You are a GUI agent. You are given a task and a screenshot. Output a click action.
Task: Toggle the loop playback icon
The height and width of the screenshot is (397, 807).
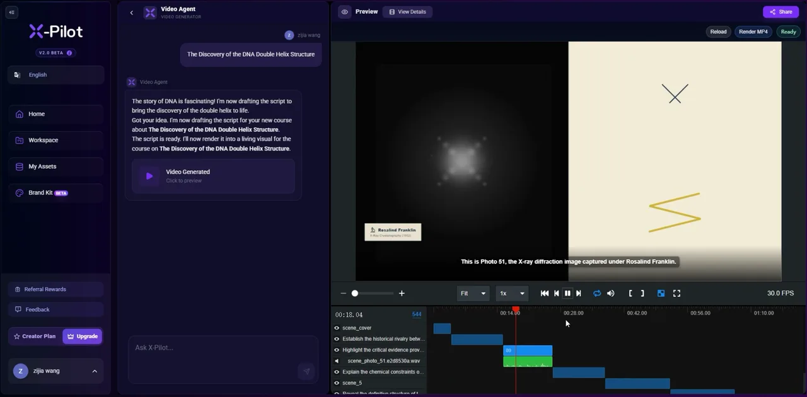(597, 293)
